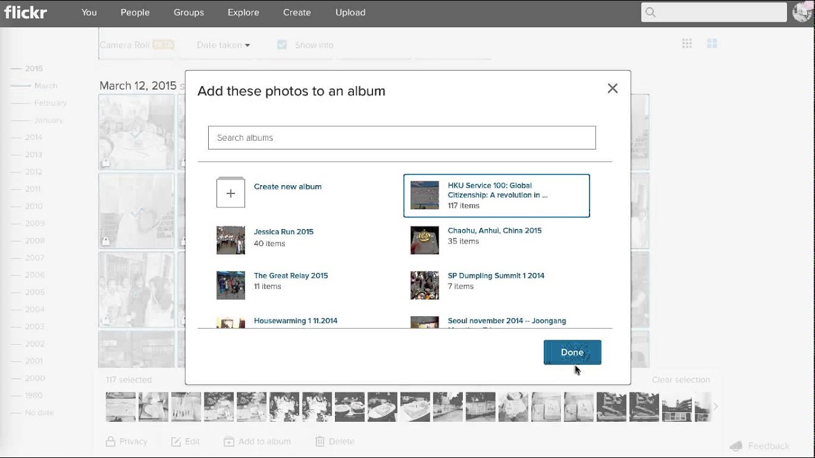
Task: Open the You menu
Action: point(89,12)
